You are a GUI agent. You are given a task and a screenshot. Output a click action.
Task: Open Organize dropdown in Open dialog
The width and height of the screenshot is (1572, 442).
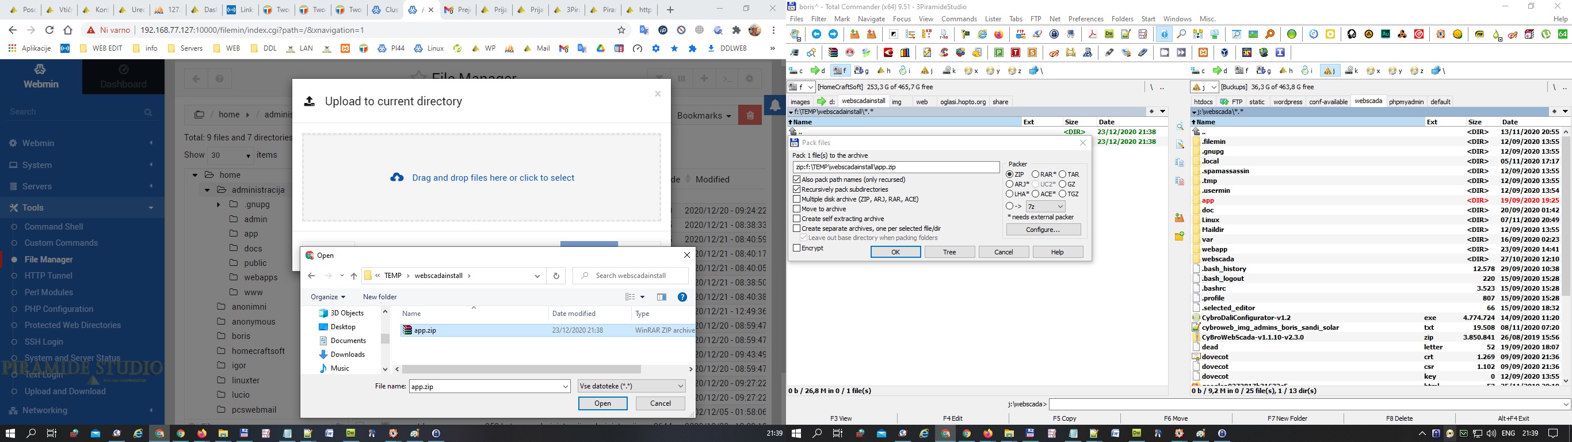(328, 297)
